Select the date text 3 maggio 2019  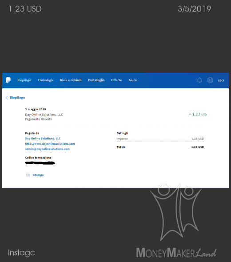pos(36,109)
